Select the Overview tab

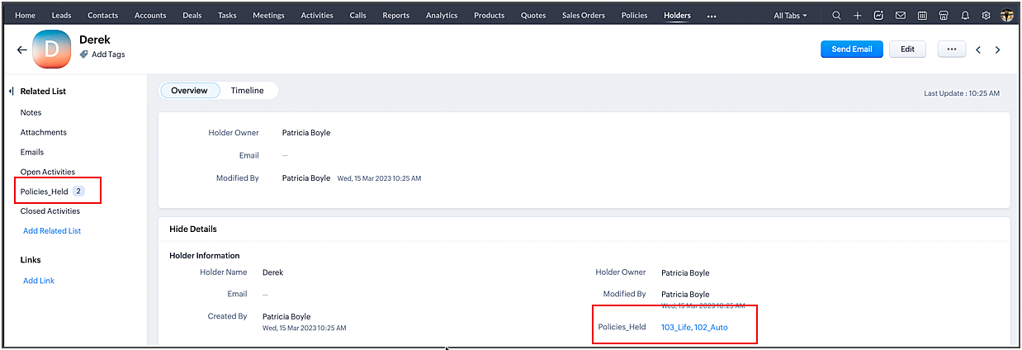pyautogui.click(x=189, y=91)
